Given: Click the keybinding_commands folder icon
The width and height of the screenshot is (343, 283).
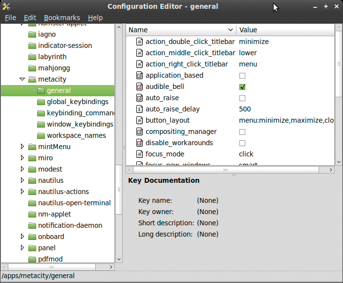Looking at the screenshot, I should pyautogui.click(x=41, y=113).
